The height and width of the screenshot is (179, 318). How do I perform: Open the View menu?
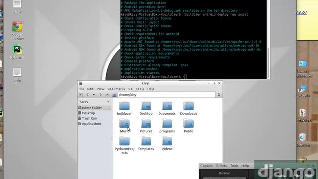pyautogui.click(x=100, y=89)
